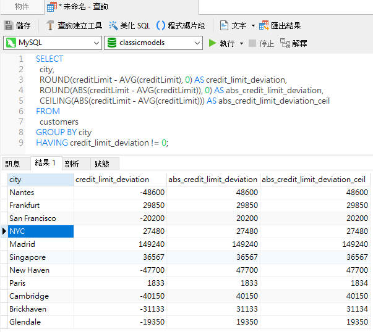This screenshot has width=373, height=332.
Task: Click the city column header
Action: (40, 180)
